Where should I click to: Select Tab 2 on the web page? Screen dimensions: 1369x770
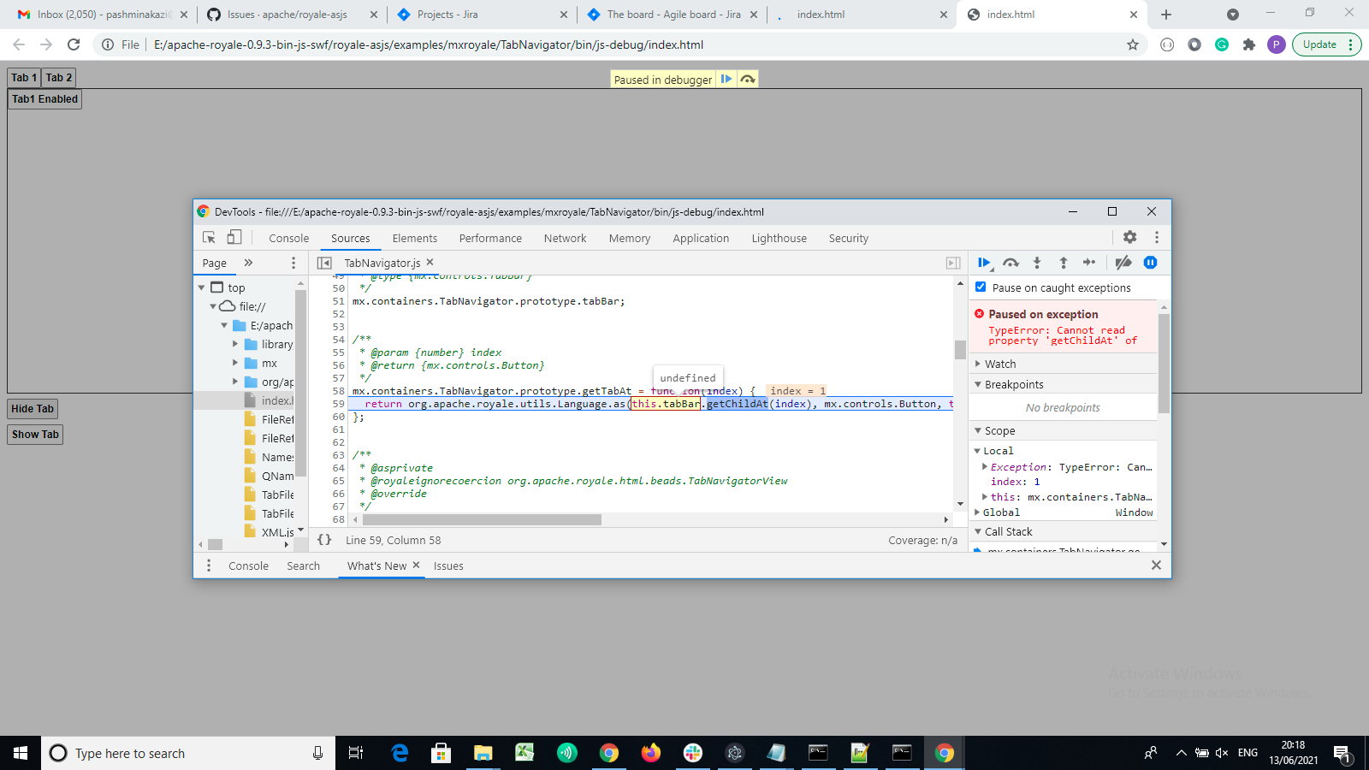point(59,78)
